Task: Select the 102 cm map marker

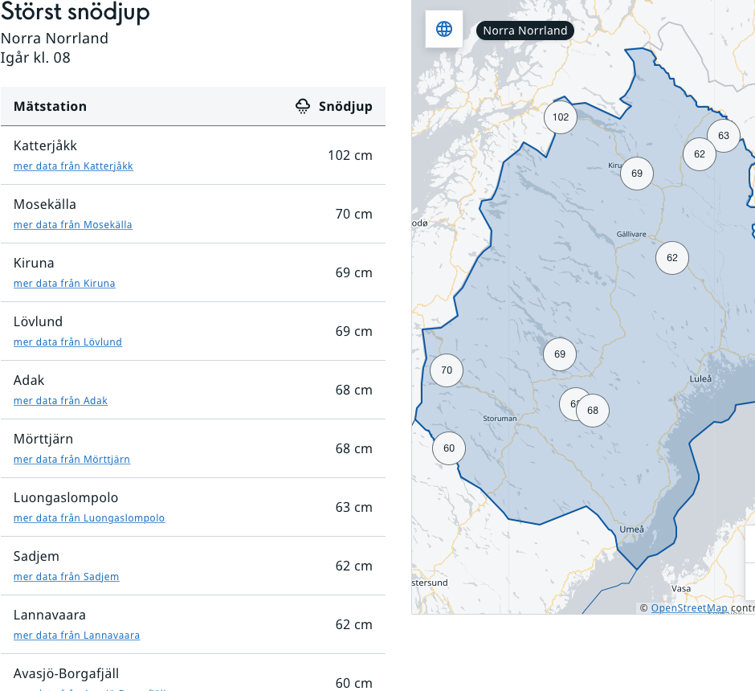Action: coord(561,117)
